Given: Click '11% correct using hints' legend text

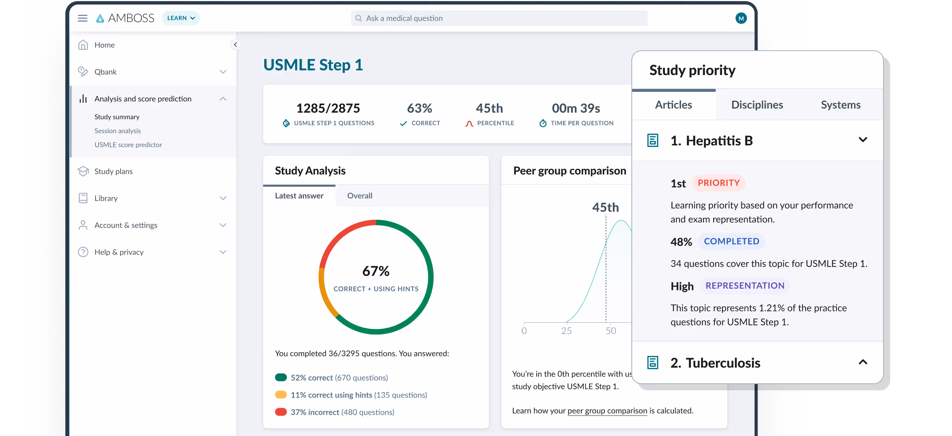Looking at the screenshot, I should pyautogui.click(x=331, y=395).
